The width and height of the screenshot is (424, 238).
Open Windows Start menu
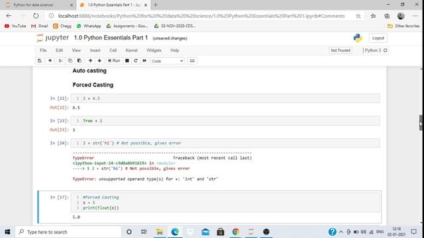pos(7,232)
